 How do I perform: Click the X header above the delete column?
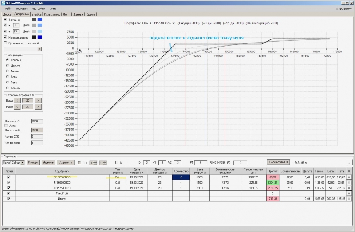pos(349,171)
